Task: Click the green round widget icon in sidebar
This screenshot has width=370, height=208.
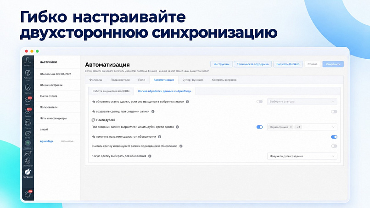Action: [28, 143]
